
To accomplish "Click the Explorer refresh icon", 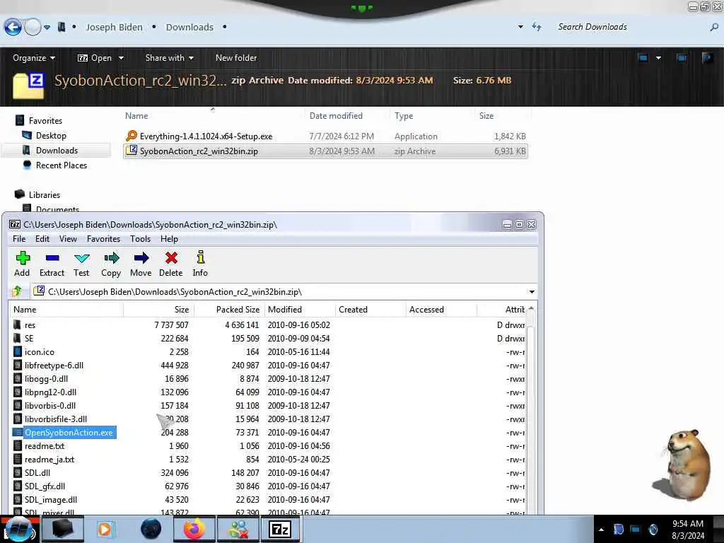I will 537,27.
